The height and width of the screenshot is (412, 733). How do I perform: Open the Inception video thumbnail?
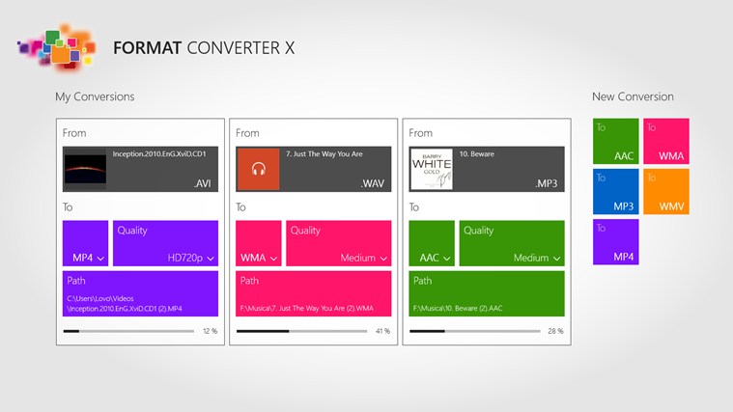pyautogui.click(x=85, y=169)
